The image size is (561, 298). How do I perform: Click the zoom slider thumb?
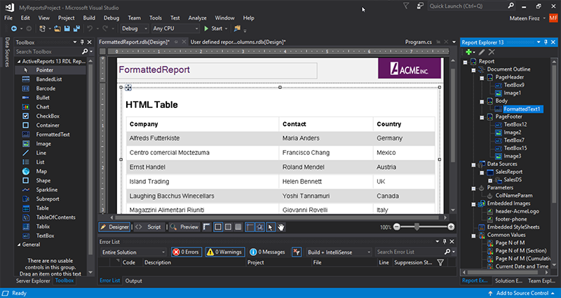[x=417, y=226]
